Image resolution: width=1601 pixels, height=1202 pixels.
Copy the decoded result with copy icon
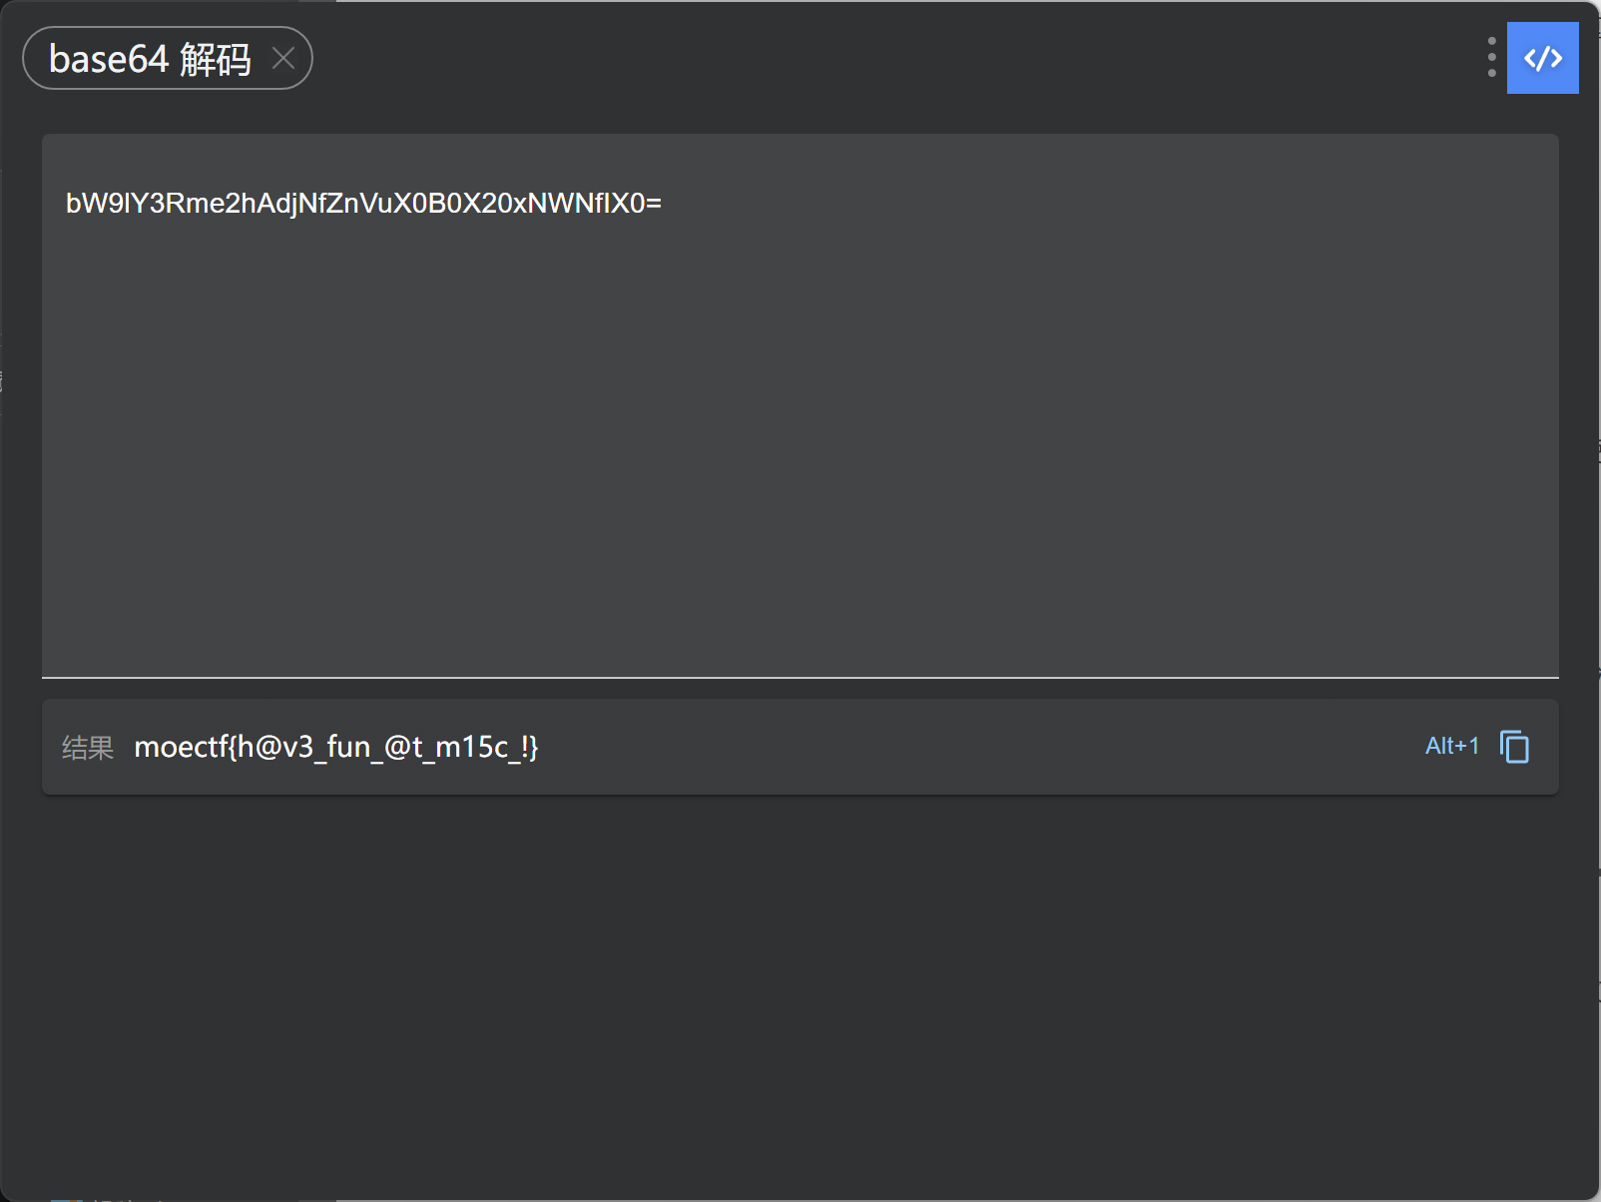[x=1514, y=747]
